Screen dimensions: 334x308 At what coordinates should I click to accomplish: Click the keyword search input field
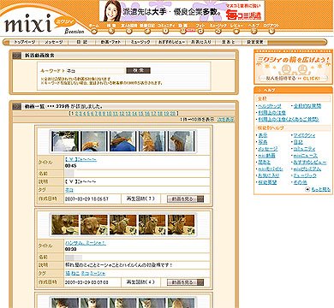click(x=95, y=70)
